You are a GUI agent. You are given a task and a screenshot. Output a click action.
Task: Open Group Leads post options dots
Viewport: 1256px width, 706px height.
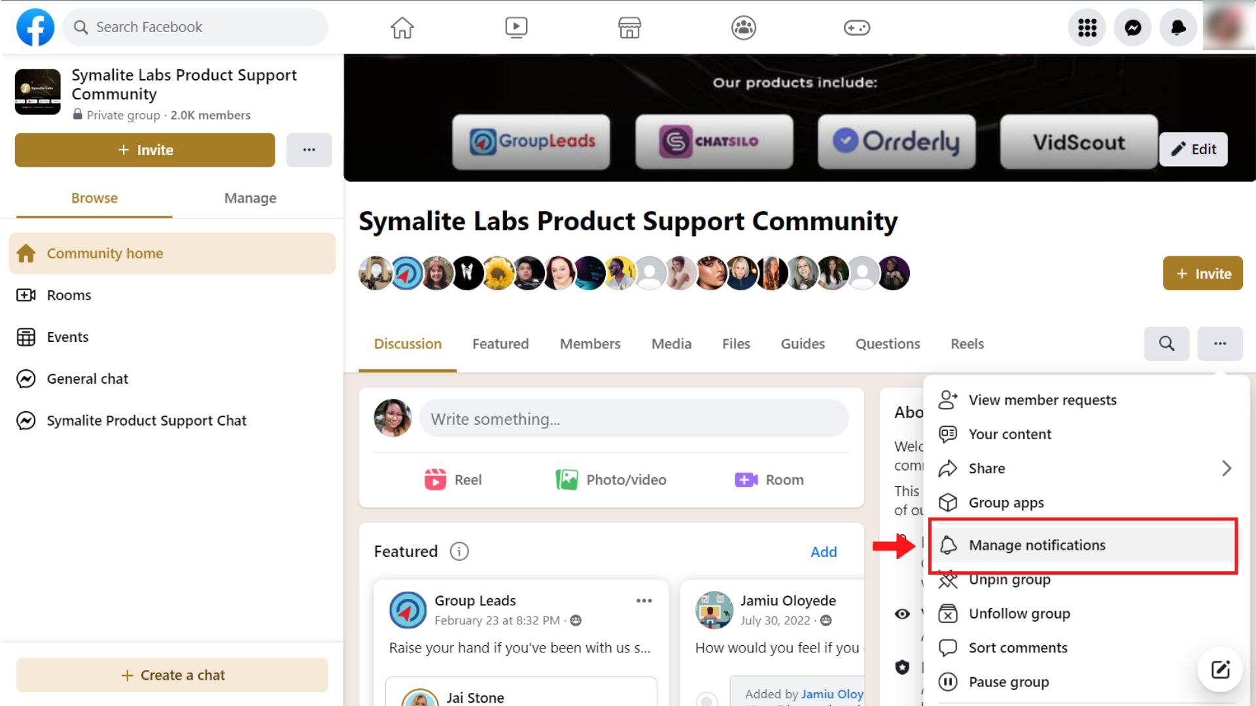coord(644,601)
